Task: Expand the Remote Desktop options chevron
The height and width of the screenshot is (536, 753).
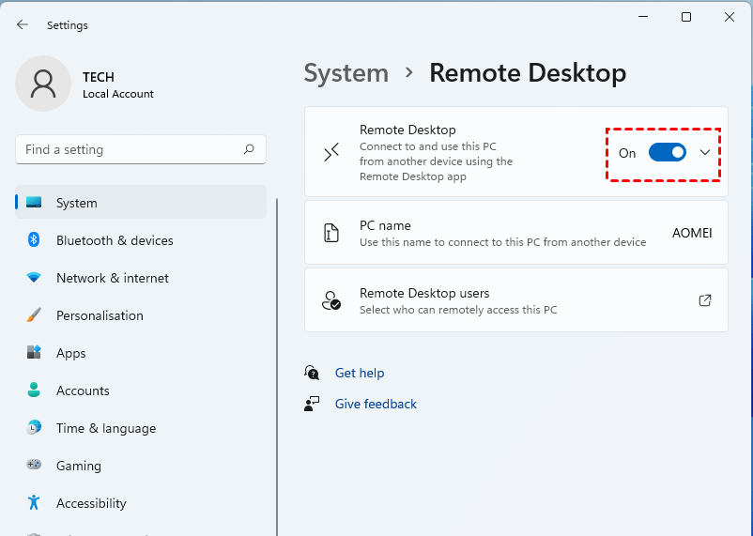Action: coord(704,153)
